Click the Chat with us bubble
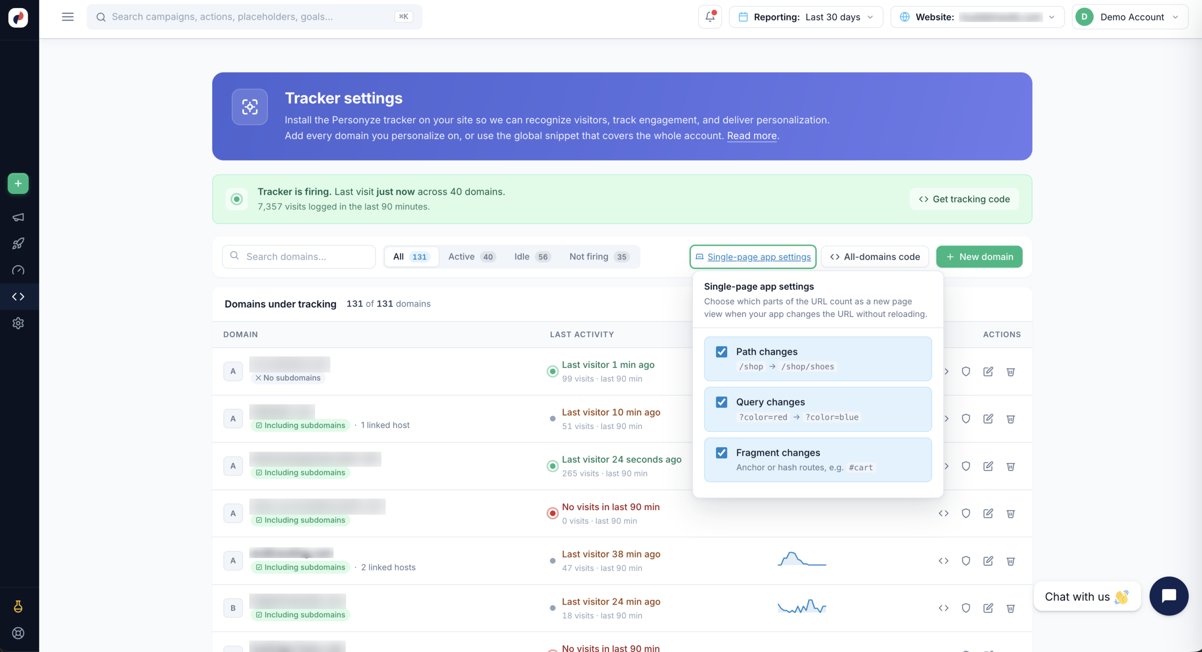This screenshot has width=1202, height=652. coord(1087,597)
